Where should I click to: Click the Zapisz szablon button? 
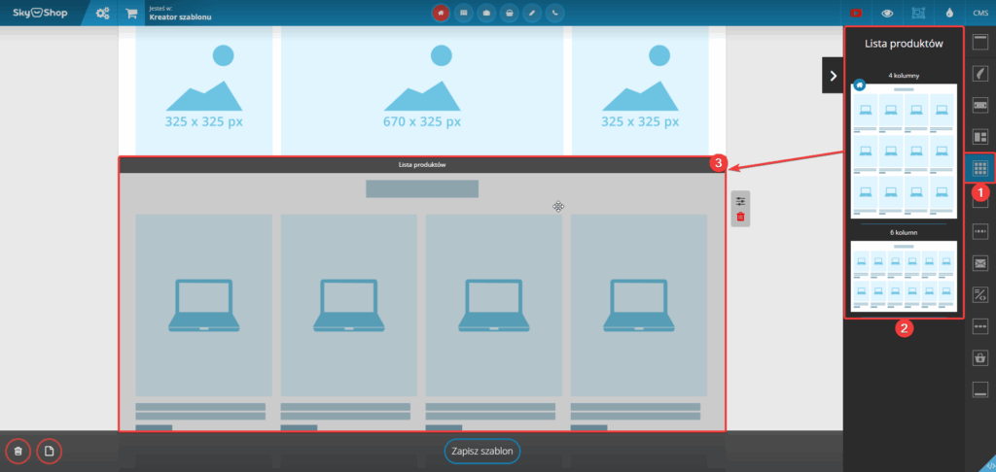[483, 452]
